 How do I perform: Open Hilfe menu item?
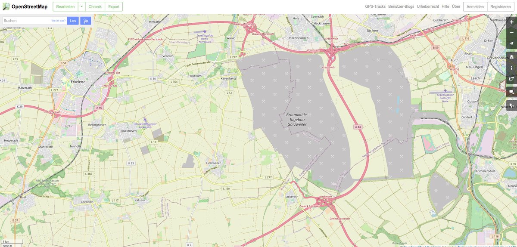click(445, 6)
